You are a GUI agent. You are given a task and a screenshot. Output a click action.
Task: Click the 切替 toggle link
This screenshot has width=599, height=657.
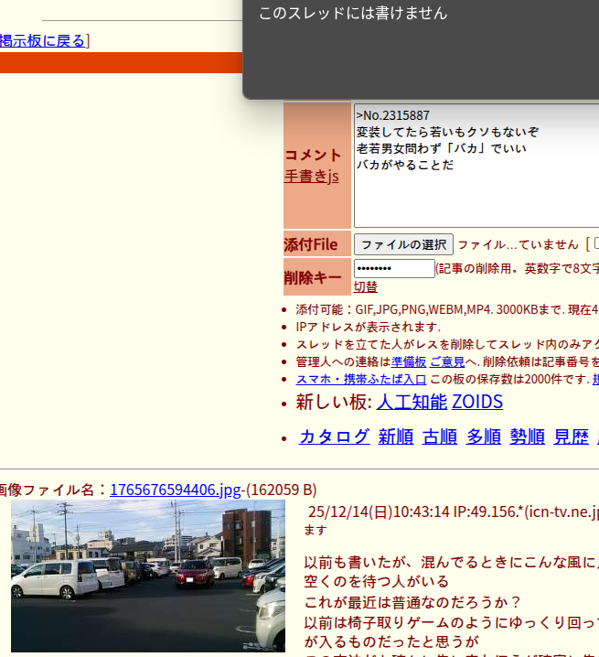(x=365, y=286)
